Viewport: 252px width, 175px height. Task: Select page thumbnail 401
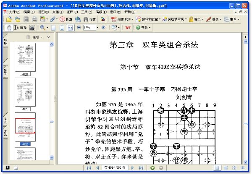click(25, 92)
